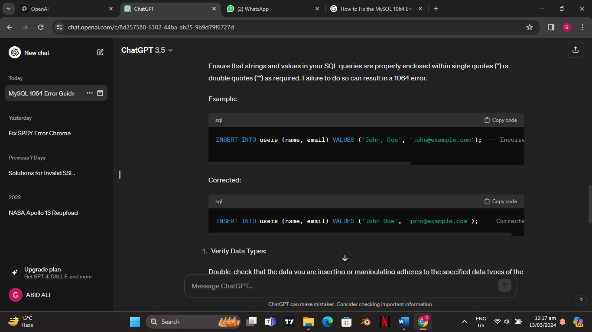Viewport: 592px width, 332px height.
Task: Open Microsoft Word from the taskbar
Action: pos(403,322)
